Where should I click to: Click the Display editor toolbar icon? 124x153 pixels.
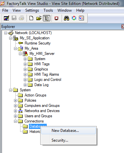coord(6,18)
